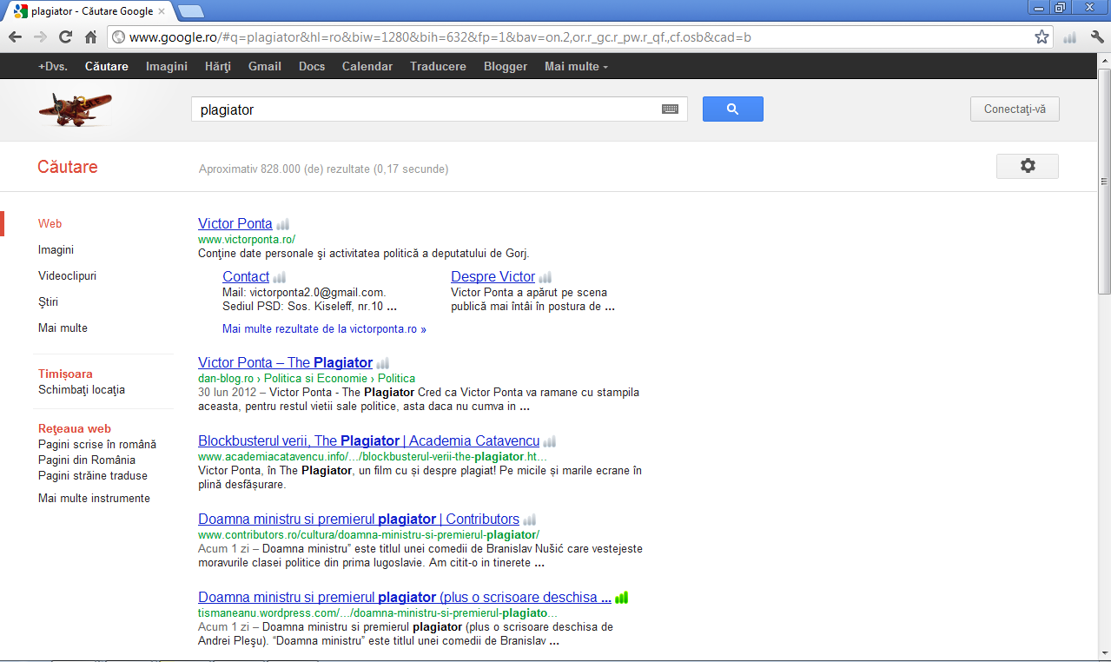The image size is (1111, 662).
Task: Open the plus o scrisoare deschisa result
Action: pos(405,598)
